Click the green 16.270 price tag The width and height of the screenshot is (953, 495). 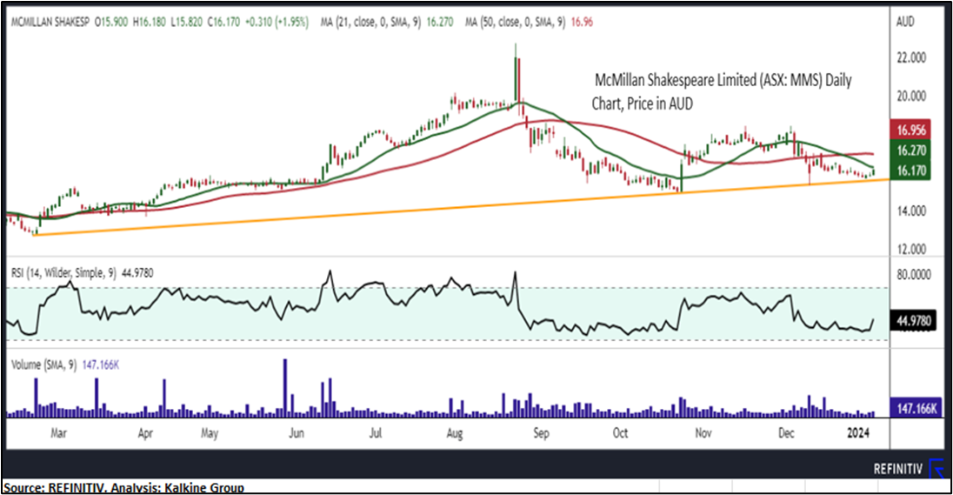pos(911,151)
